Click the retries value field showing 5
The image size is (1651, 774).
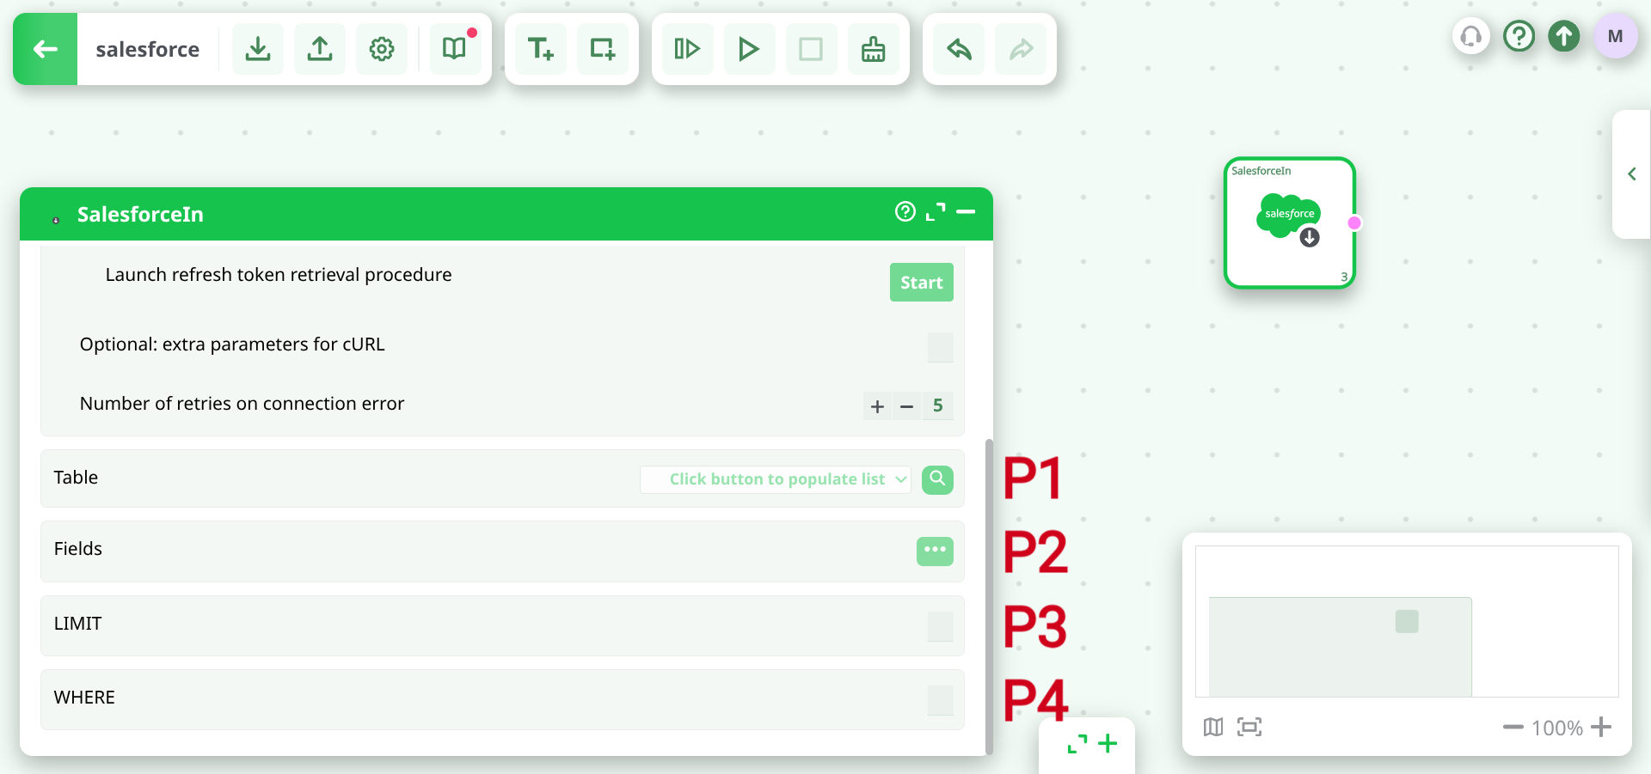[x=938, y=405]
